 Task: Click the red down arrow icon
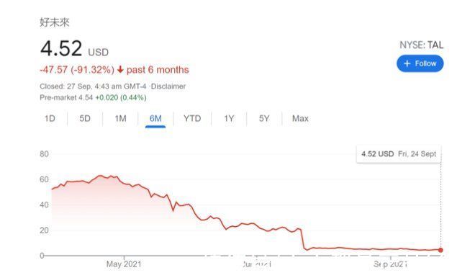(x=120, y=70)
